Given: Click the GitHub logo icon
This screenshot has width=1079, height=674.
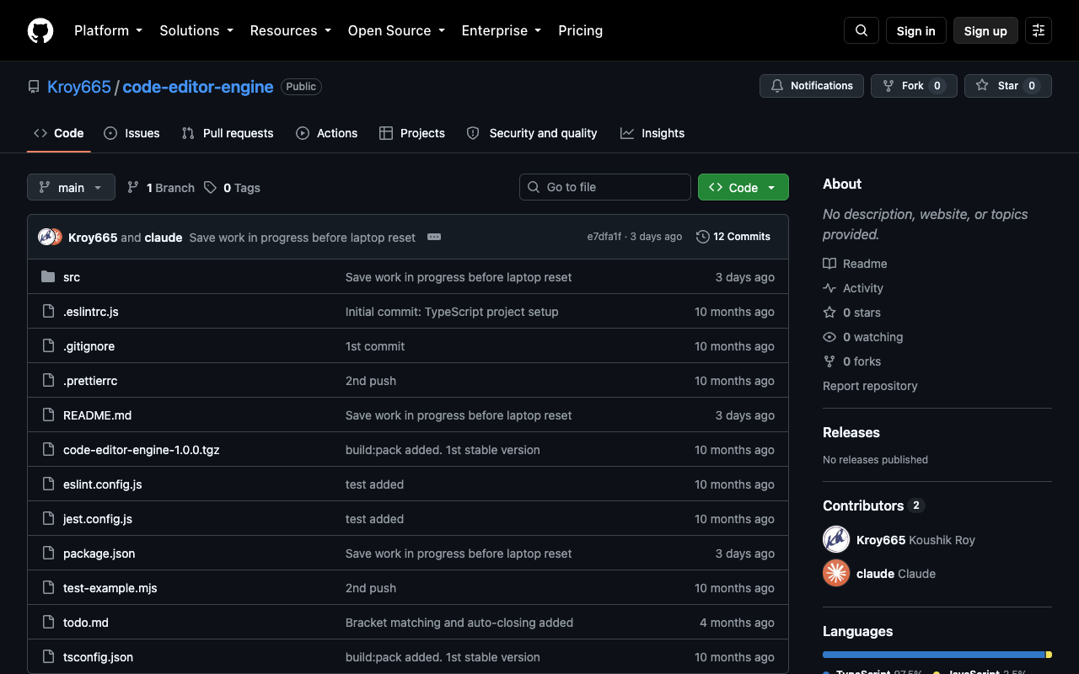Looking at the screenshot, I should pyautogui.click(x=40, y=30).
